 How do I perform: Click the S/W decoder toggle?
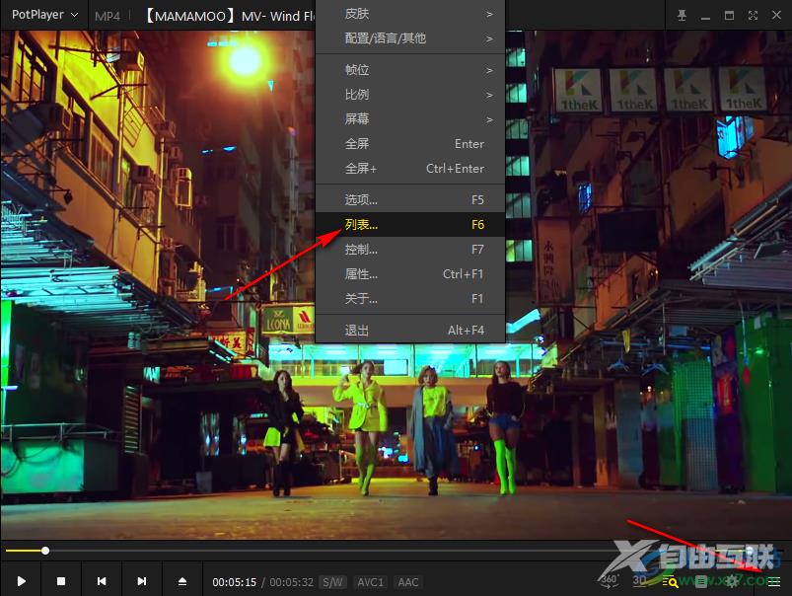[332, 582]
